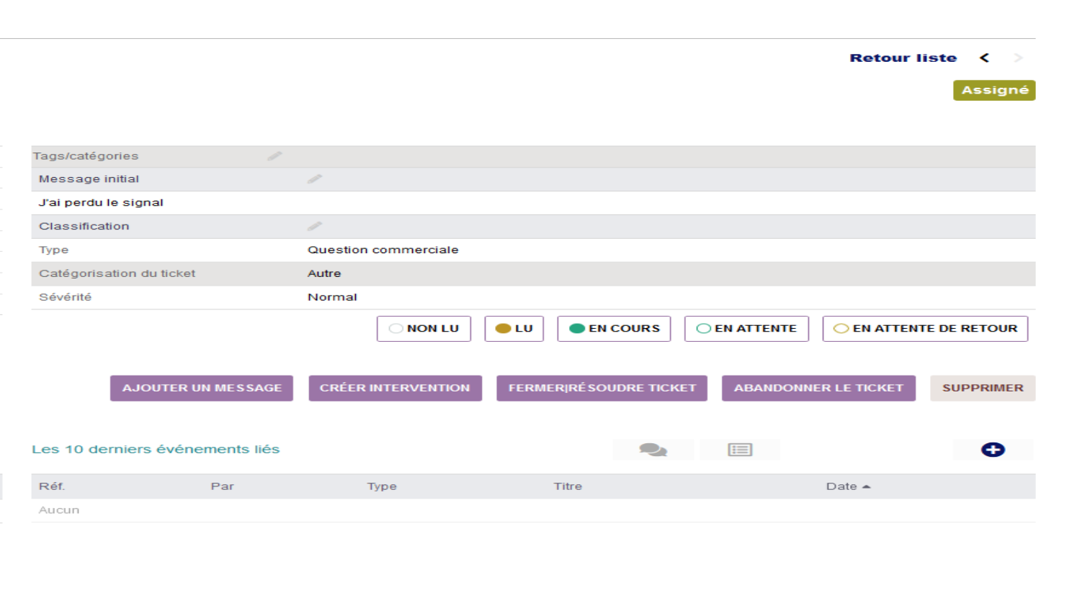Image resolution: width=1072 pixels, height=595 pixels.
Task: Select EN ATTENTE status
Action: click(746, 329)
